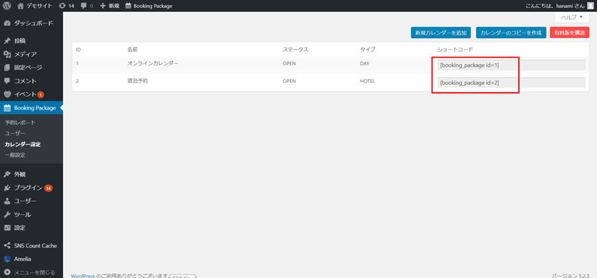Viewport: 597px width, 278px height.
Task: Collapse the menu via メニューを閉じる arrow icon
Action: (x=7, y=273)
